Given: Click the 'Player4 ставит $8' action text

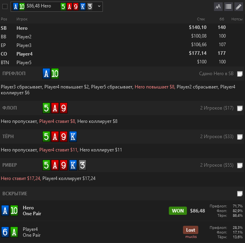Looking at the screenshot, I should point(57,121).
